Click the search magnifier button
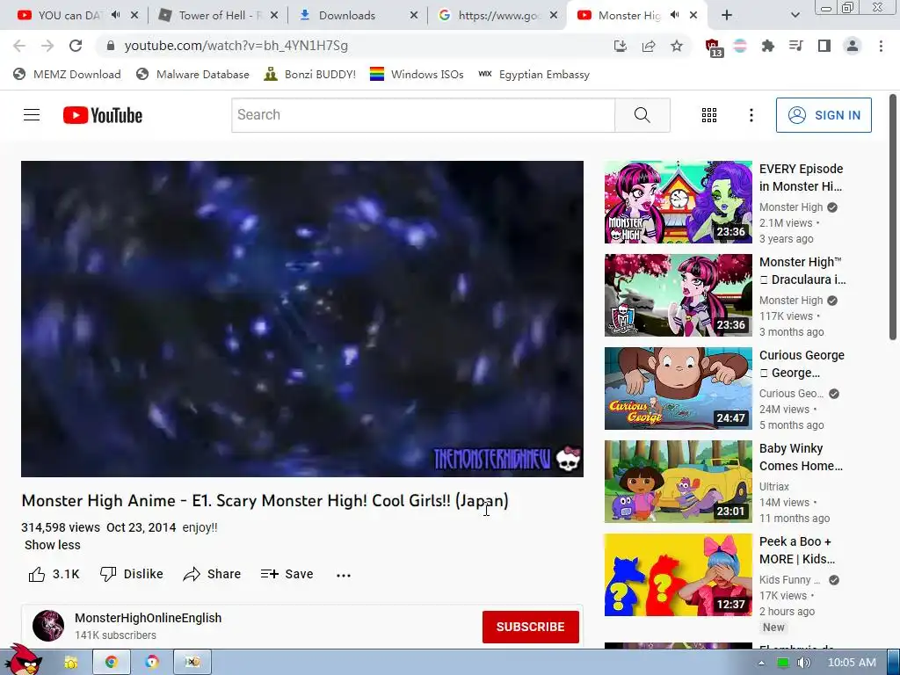The height and width of the screenshot is (675, 900). (x=642, y=115)
